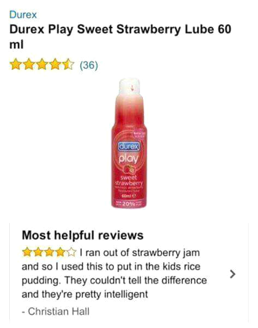Viewport: 258px width, 328px height.
Task: Click the play text on the bottle label
Action: coord(129,159)
